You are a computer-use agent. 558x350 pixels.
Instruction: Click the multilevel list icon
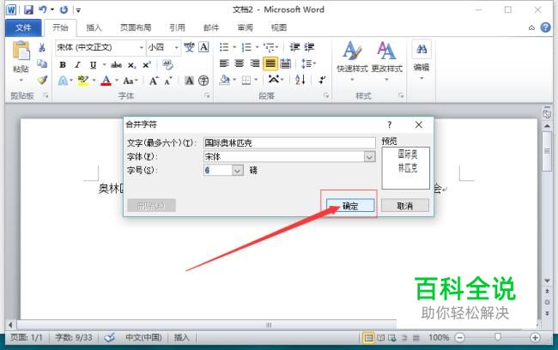(x=269, y=47)
